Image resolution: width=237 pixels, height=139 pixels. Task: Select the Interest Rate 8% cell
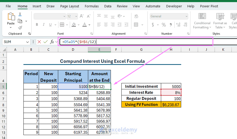pyautogui.click(x=171, y=92)
